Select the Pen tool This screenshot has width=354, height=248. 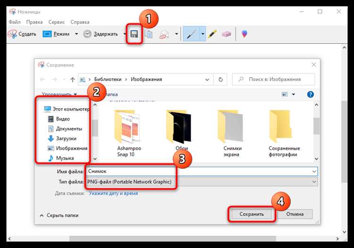pyautogui.click(x=191, y=34)
